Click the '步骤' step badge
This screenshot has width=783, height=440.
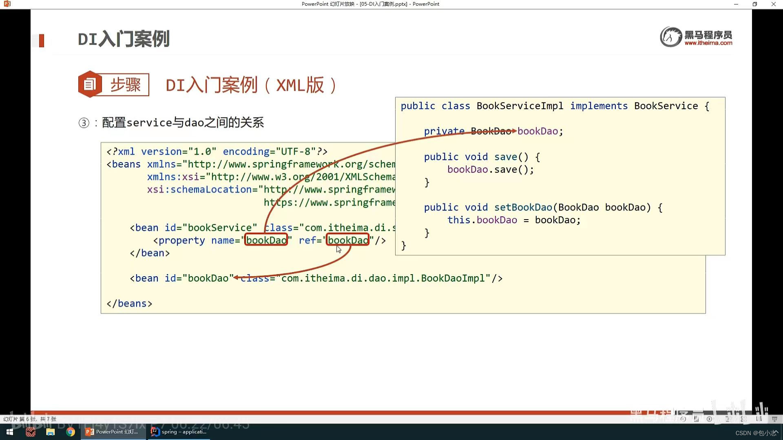tap(113, 85)
